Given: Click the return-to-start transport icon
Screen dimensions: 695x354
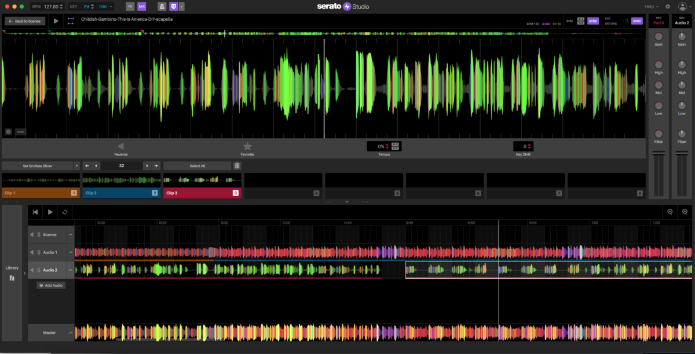Looking at the screenshot, I should click(x=35, y=212).
